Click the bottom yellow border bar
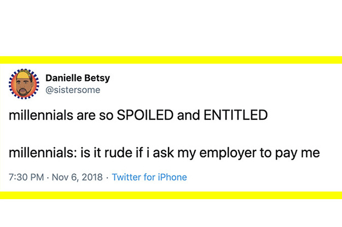The image size is (342, 227). point(171,195)
